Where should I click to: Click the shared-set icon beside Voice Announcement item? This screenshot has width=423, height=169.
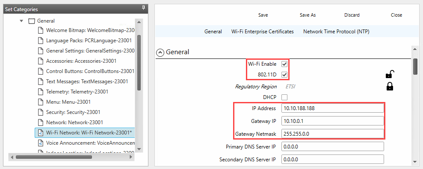pos(41,143)
